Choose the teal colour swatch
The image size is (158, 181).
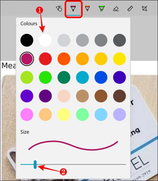pyautogui.click(x=82, y=77)
